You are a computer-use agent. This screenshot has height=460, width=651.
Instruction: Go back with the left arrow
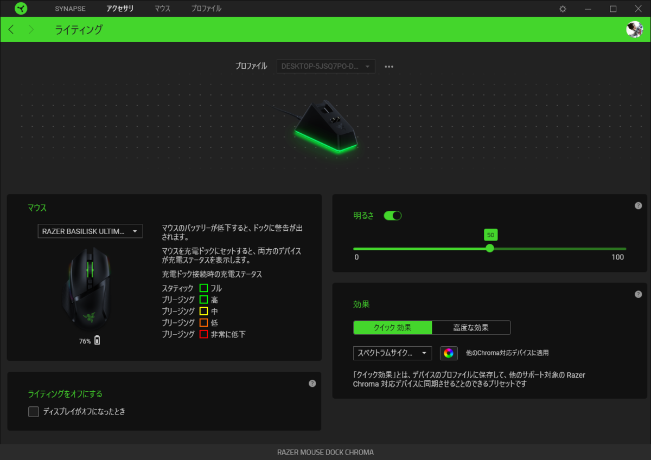click(x=11, y=30)
